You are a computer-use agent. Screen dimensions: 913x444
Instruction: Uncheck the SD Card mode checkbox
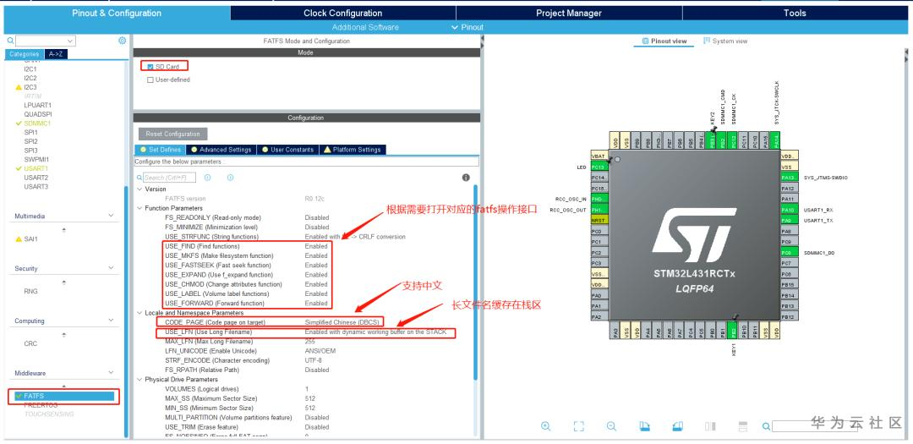150,67
